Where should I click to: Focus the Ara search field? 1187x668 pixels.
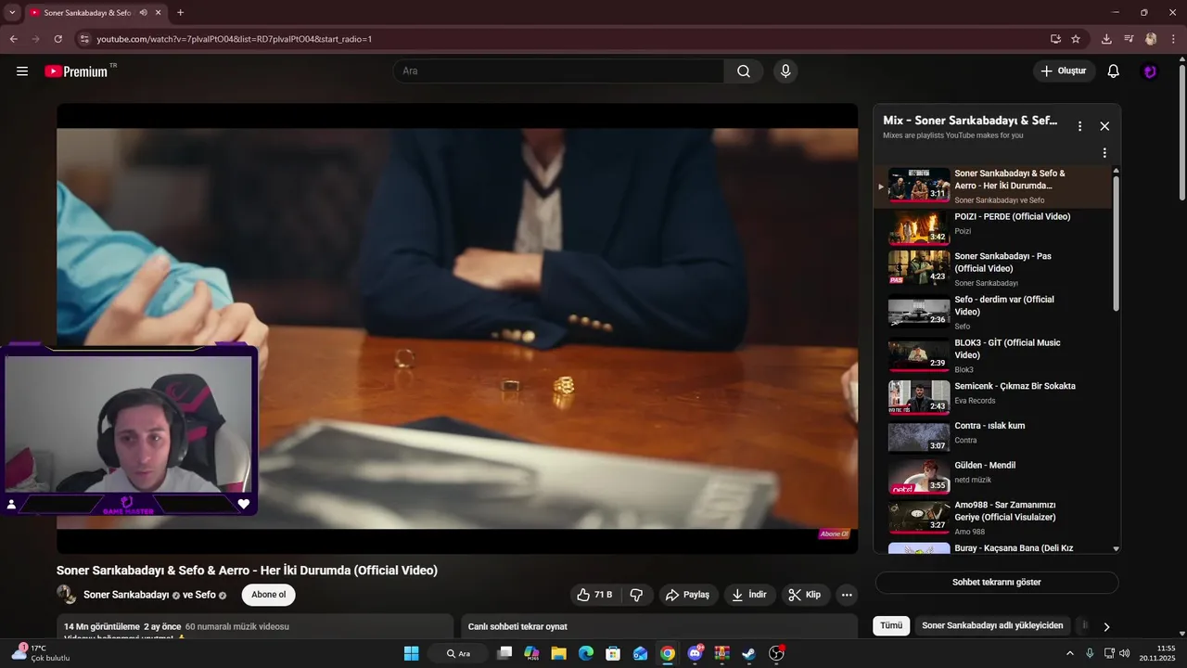tap(559, 71)
